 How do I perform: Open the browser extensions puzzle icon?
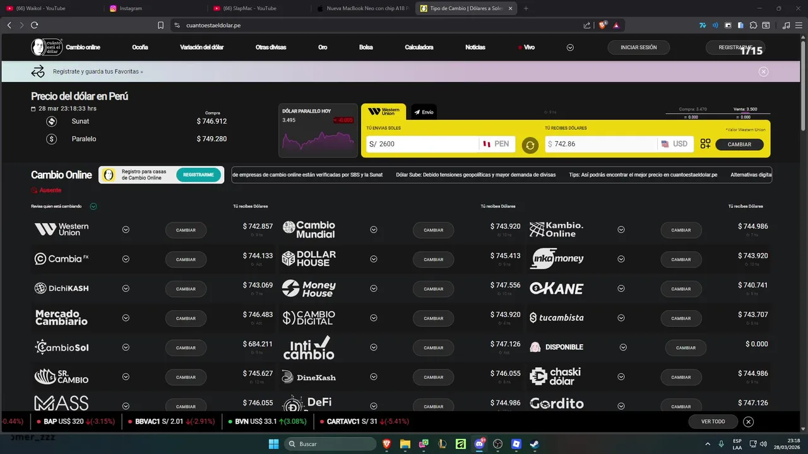(x=753, y=25)
